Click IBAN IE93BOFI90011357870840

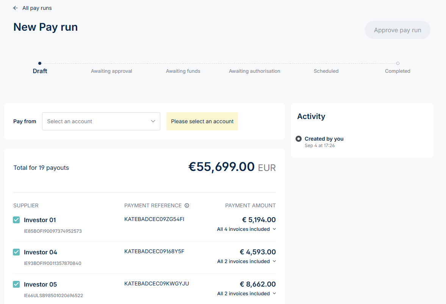53,263
